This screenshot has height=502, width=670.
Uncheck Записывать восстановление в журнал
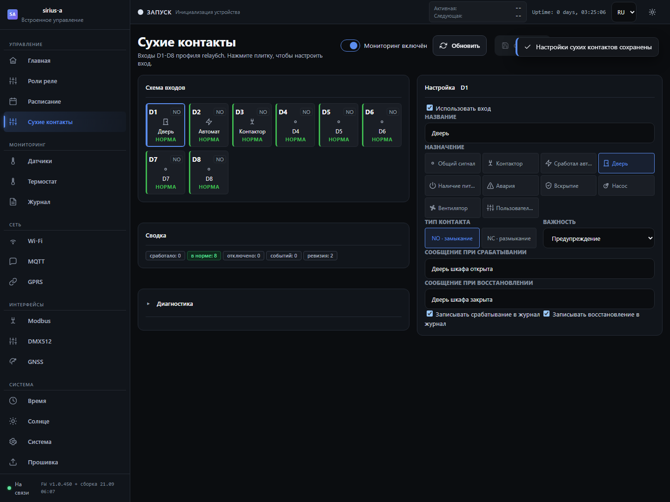click(x=547, y=314)
